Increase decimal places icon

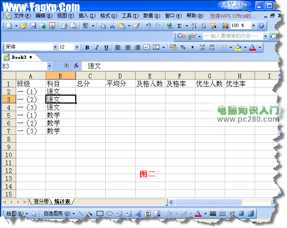tap(202, 47)
